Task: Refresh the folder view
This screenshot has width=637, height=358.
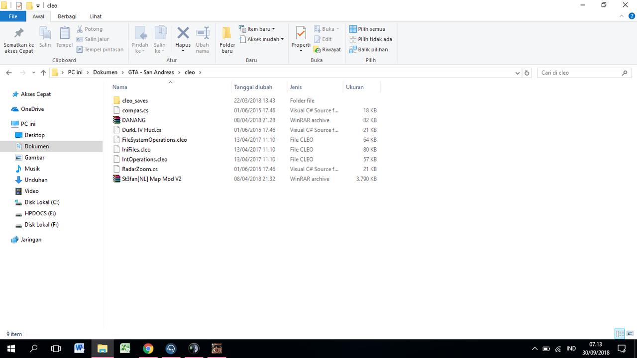Action: coord(527,73)
